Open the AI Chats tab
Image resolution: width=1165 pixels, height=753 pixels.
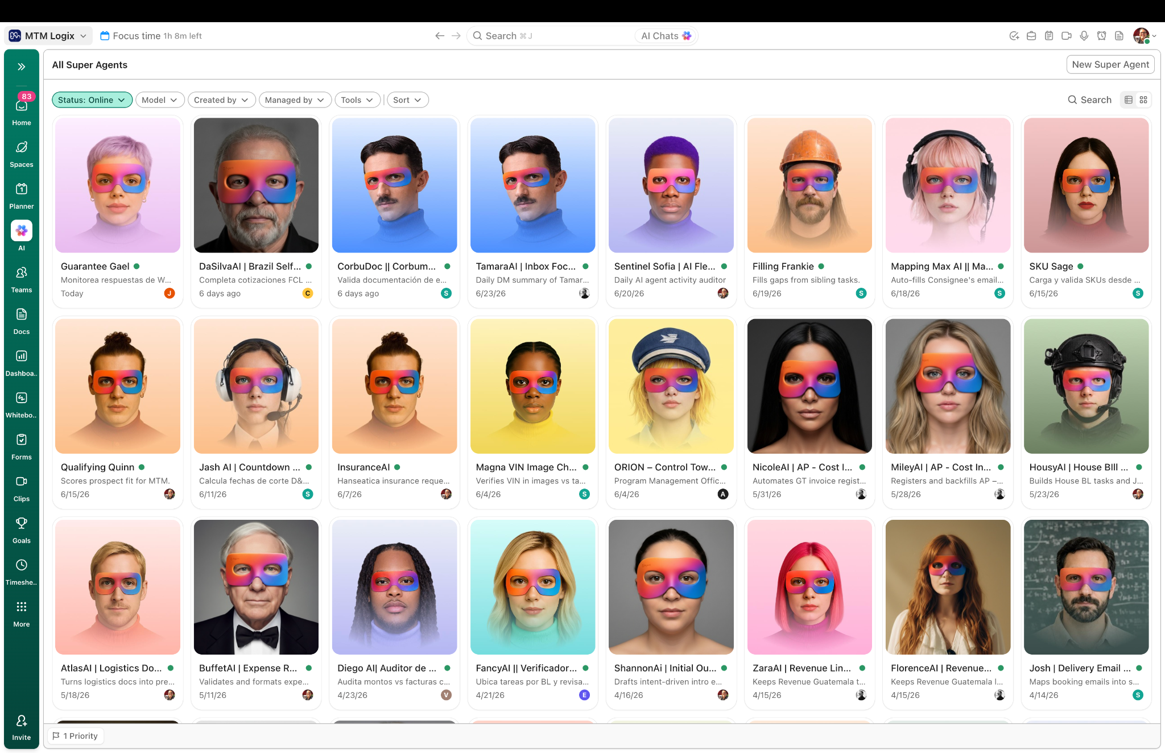tap(666, 36)
